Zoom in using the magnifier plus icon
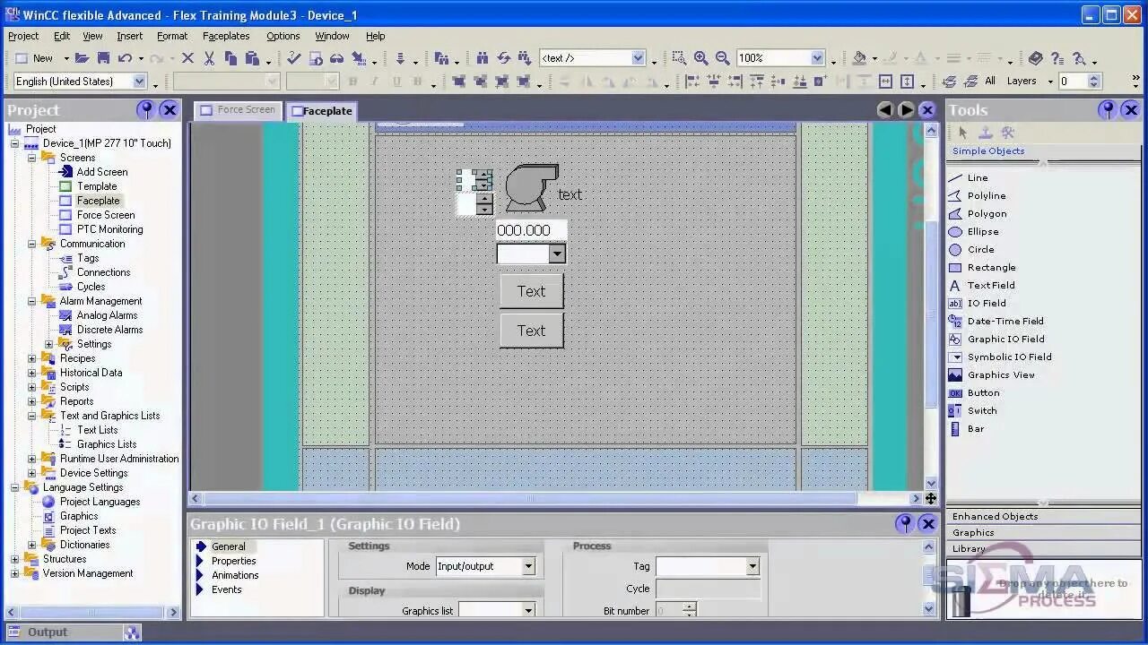Screen dimensions: 1148x645 coord(700,58)
